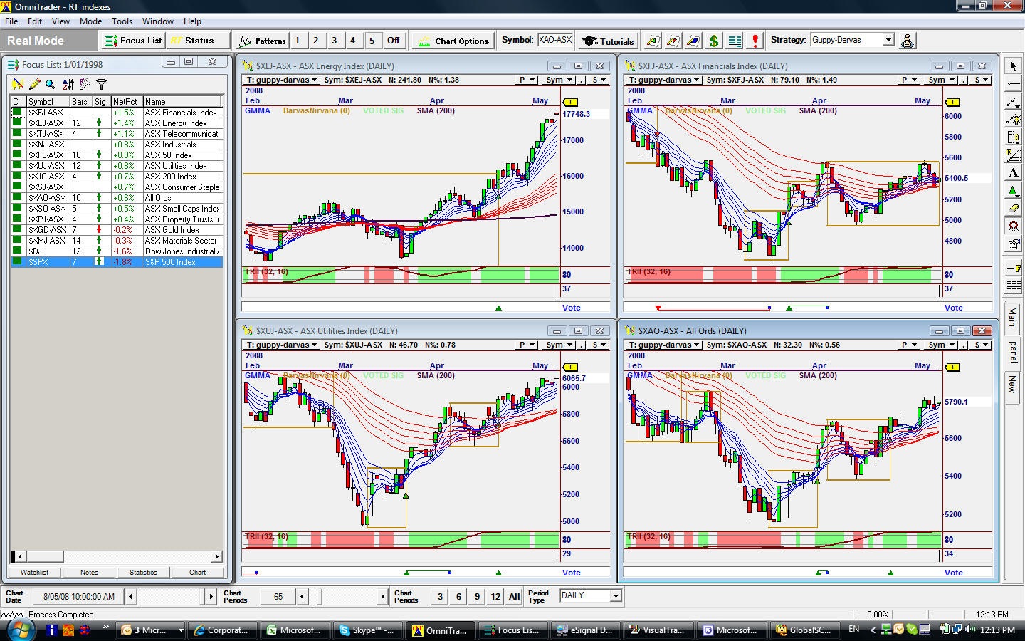This screenshot has width=1025, height=641.
Task: Open the strategy wizard person icon
Action: (x=907, y=41)
